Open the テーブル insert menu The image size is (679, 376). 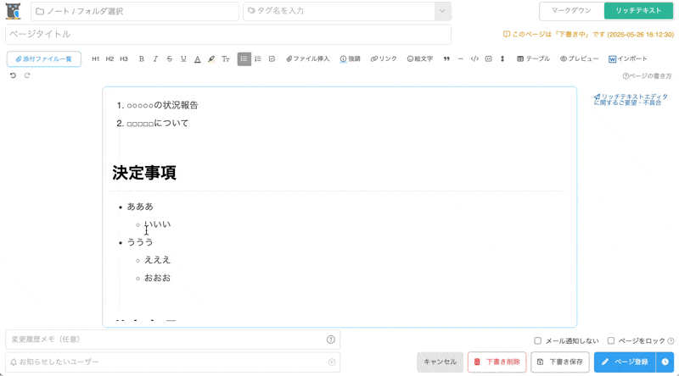pyautogui.click(x=533, y=59)
